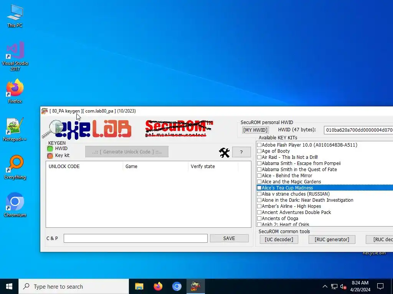Screen dimensions: 393x294
Task: Open Chromium desktop shortcut
Action: tap(15, 204)
